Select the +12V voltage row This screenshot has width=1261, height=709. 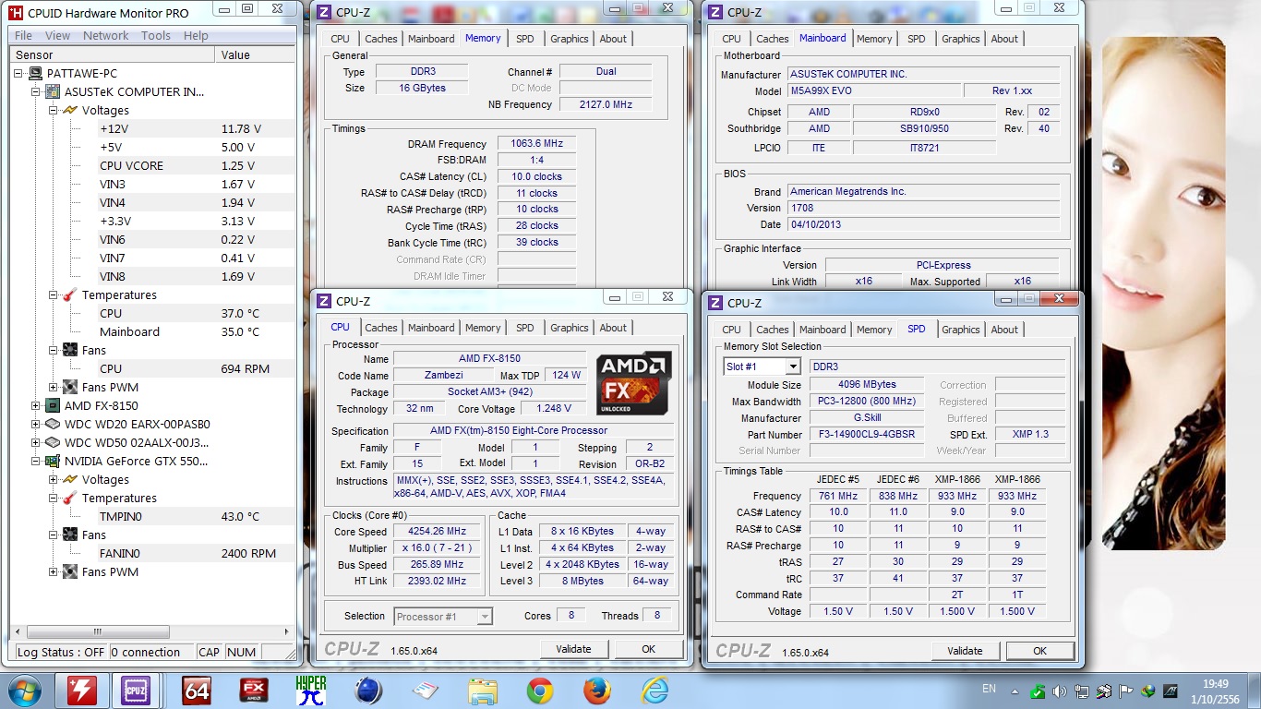pos(196,128)
